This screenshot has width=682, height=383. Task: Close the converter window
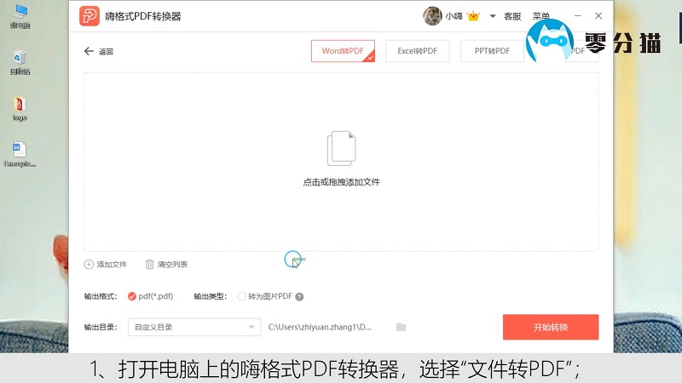(x=598, y=15)
